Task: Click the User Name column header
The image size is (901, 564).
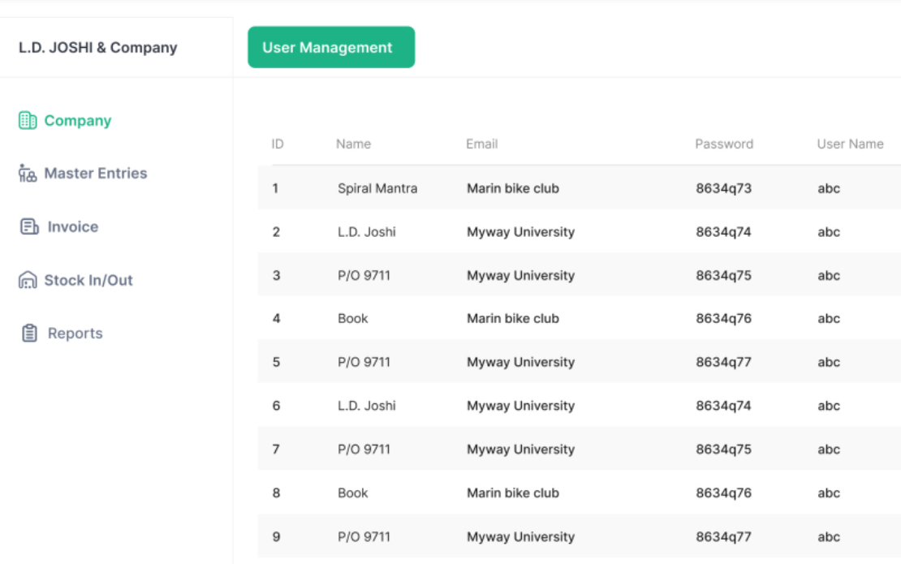Action: click(x=851, y=144)
